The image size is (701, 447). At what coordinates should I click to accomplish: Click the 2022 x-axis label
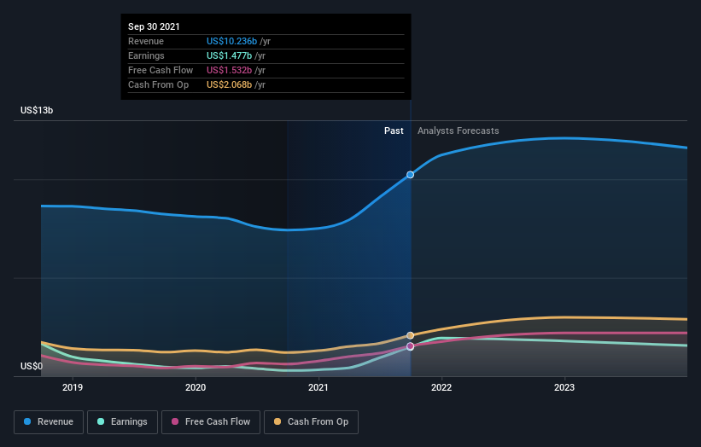(441, 387)
